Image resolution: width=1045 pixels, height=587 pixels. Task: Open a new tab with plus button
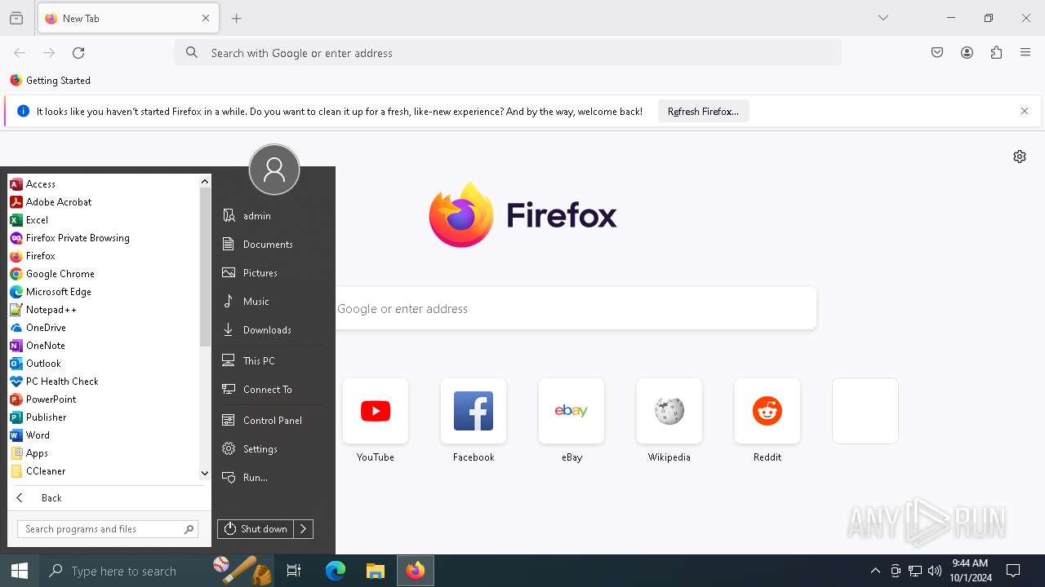coord(237,18)
